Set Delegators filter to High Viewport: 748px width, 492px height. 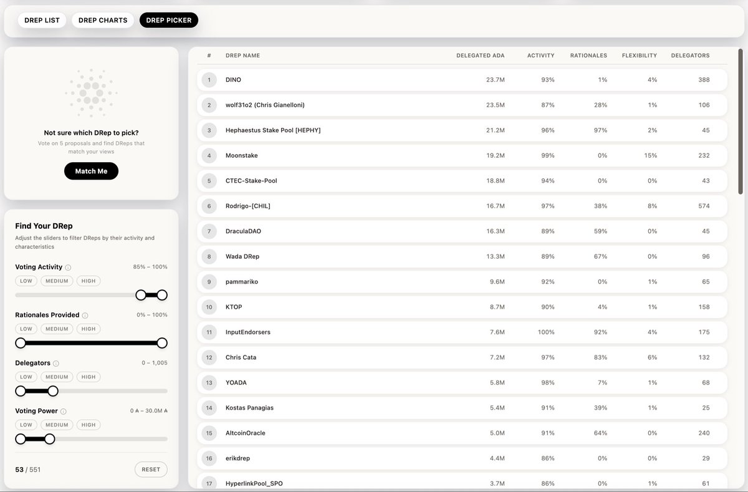(x=89, y=377)
